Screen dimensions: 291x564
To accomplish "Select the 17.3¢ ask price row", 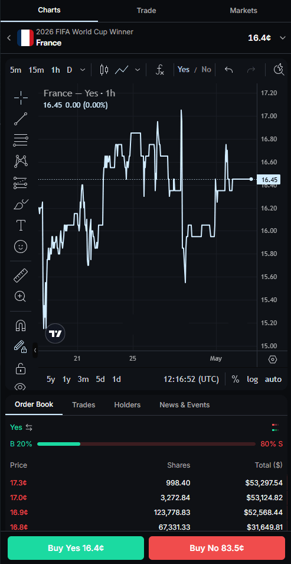I will coord(146,482).
